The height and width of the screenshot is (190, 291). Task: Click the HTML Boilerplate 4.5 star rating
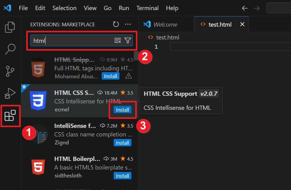point(127,159)
